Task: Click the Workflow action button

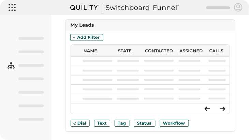Action: [x=174, y=123]
